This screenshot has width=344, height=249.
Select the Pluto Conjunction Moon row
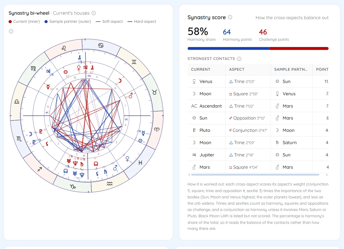(x=258, y=130)
